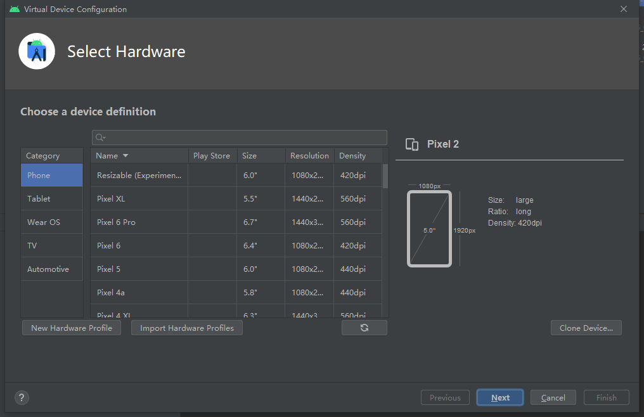Click the 440dpi density cell for Pixel 5
Screen dimensions: 644x417
tap(357, 269)
